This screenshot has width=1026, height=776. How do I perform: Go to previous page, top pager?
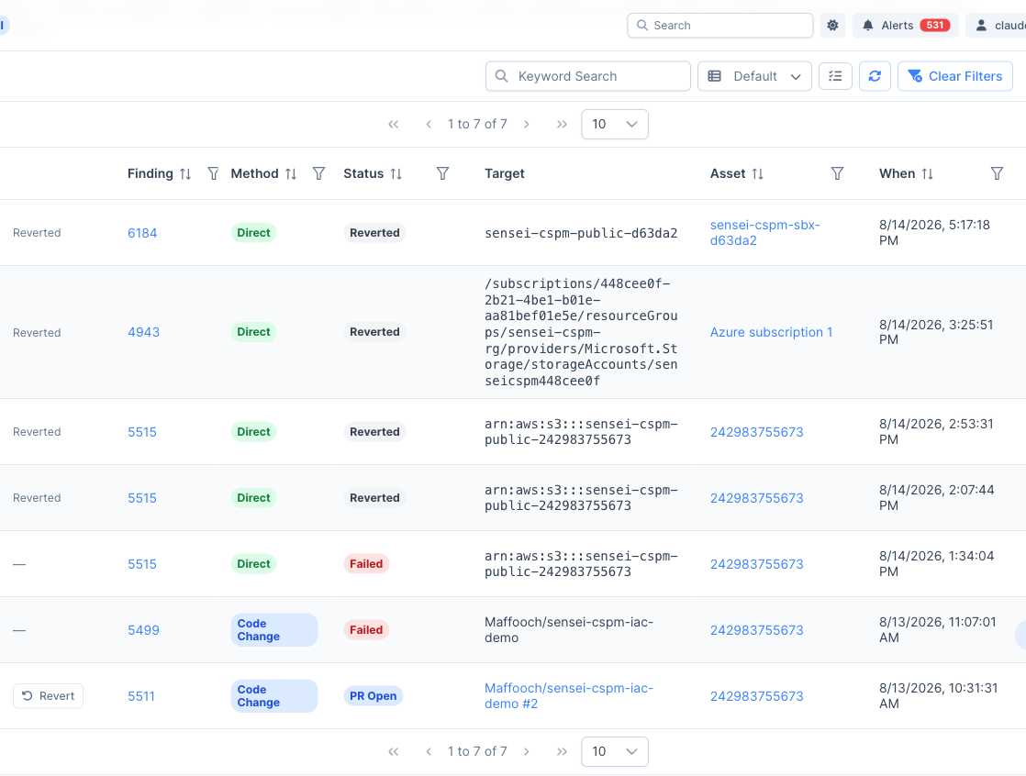click(x=429, y=124)
